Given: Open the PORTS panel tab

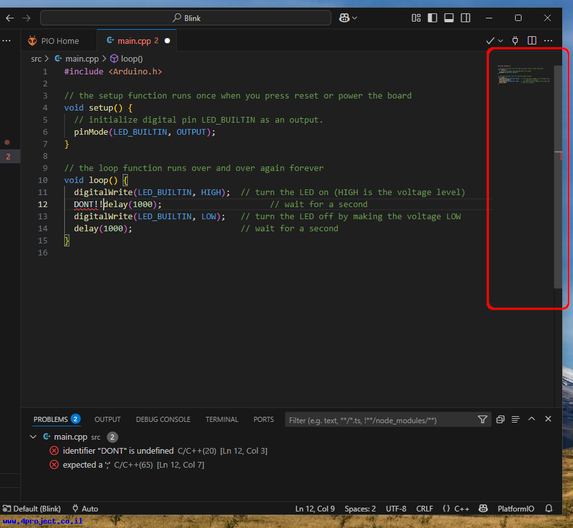Looking at the screenshot, I should click(263, 419).
